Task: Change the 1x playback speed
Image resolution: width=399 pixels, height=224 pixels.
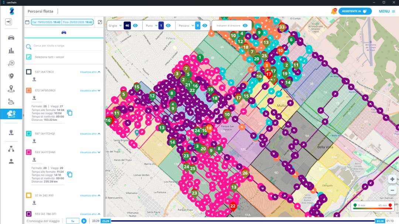Action: point(73,221)
